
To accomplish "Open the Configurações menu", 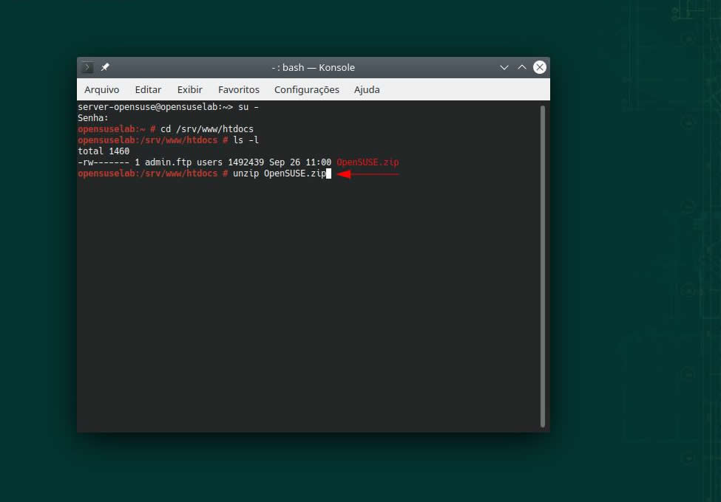I will pyautogui.click(x=306, y=89).
